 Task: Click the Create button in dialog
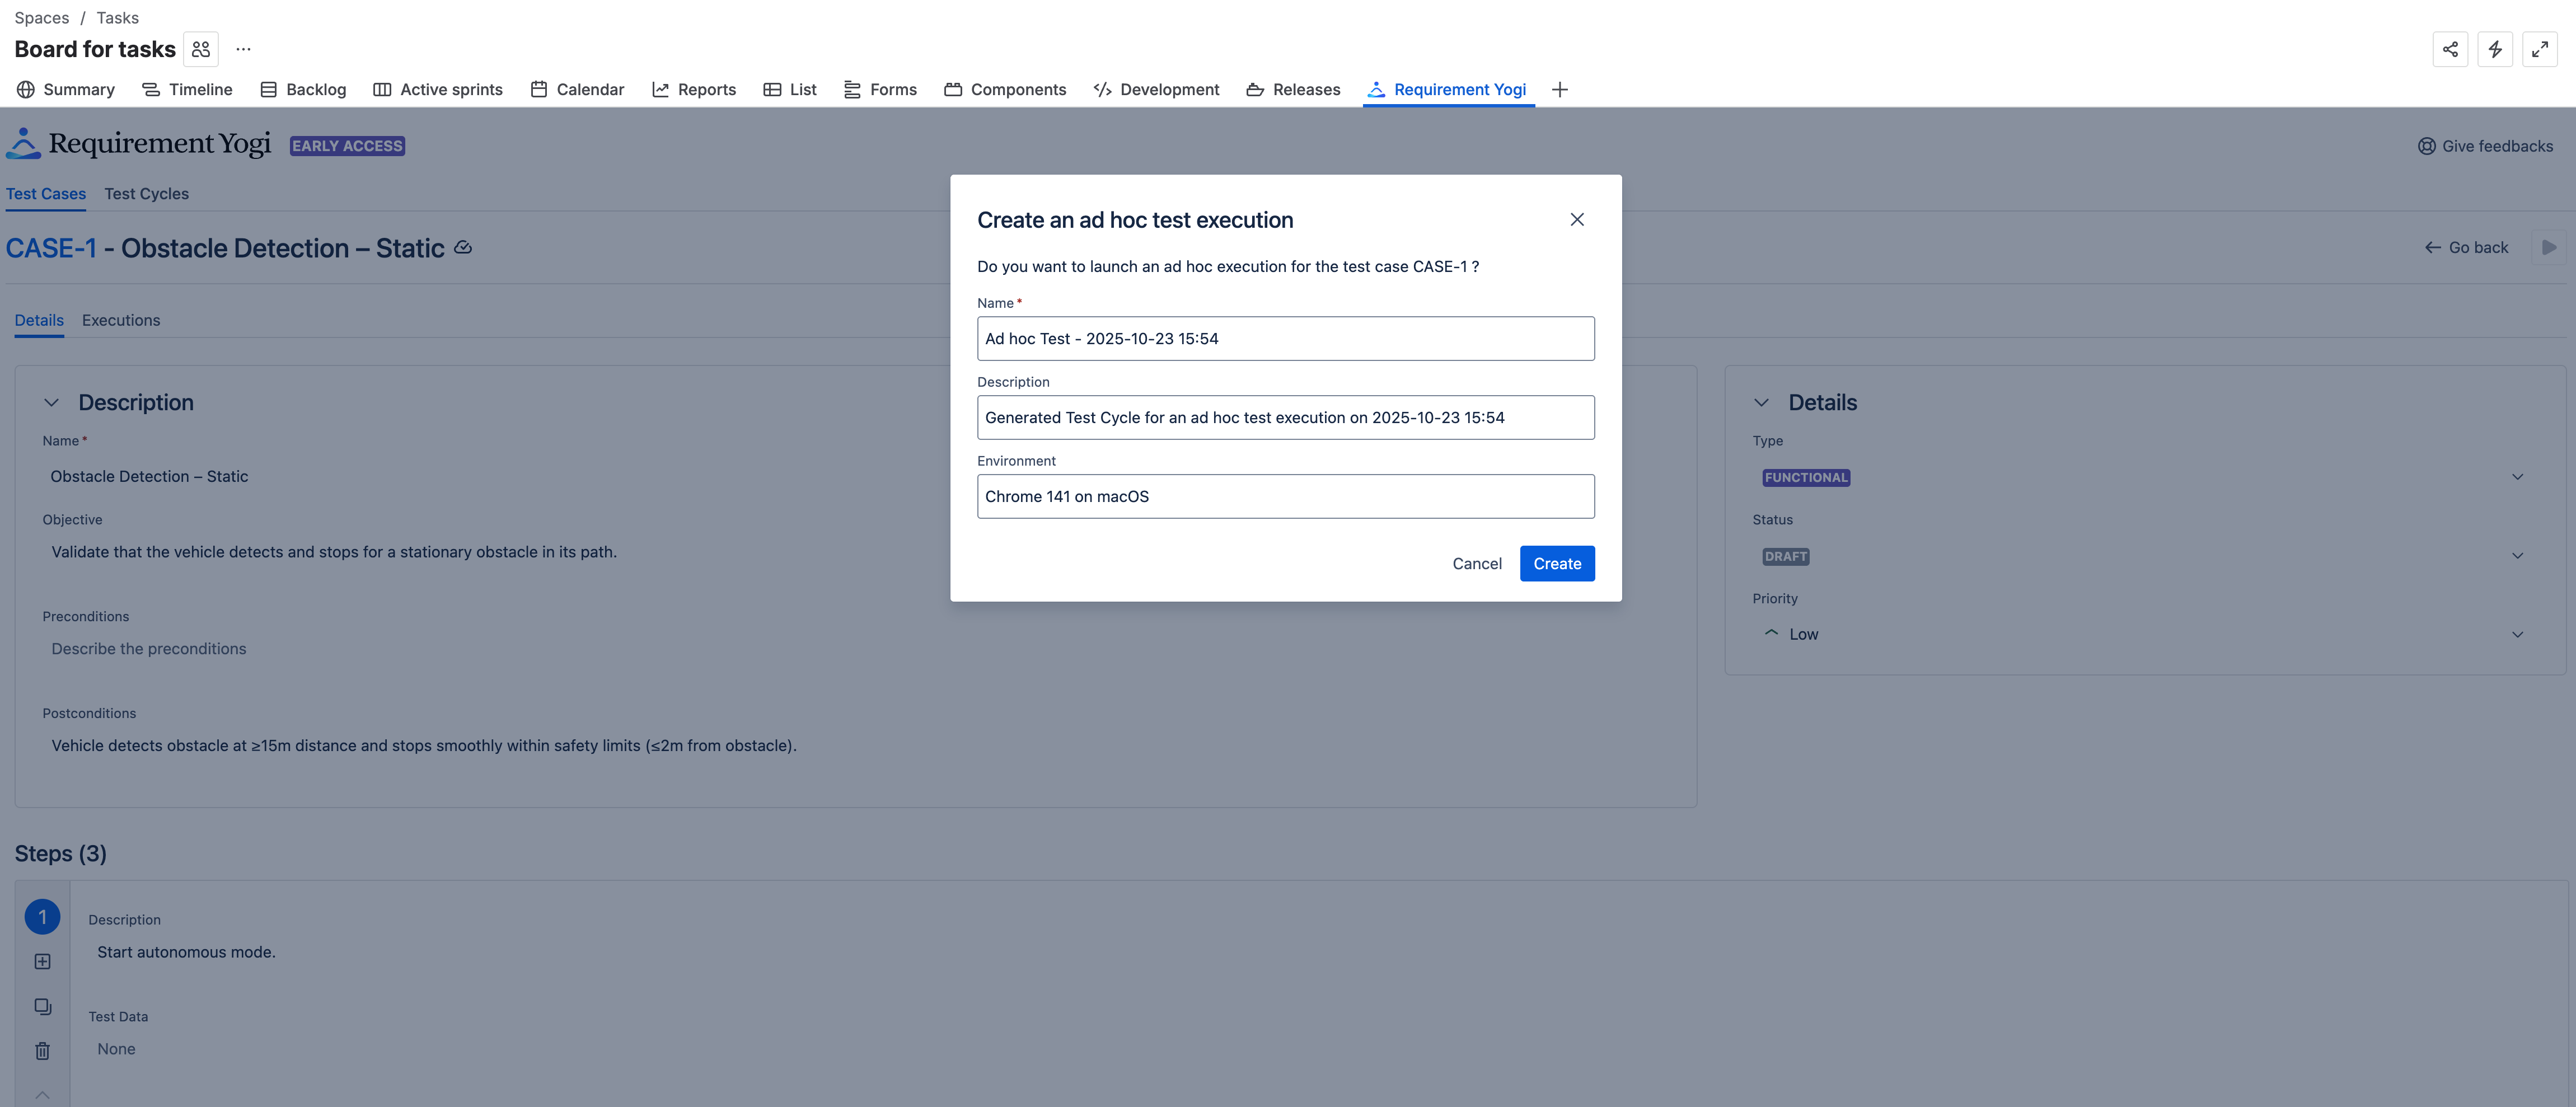click(x=1556, y=563)
